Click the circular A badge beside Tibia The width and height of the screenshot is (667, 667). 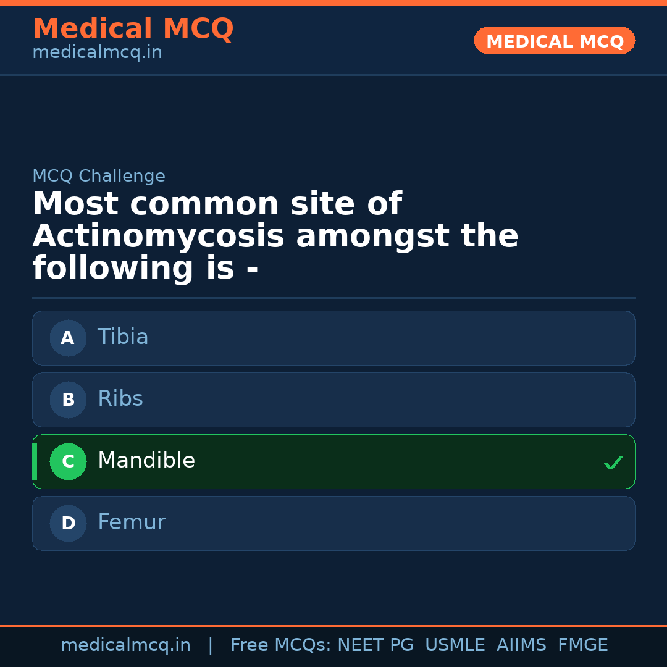(68, 338)
